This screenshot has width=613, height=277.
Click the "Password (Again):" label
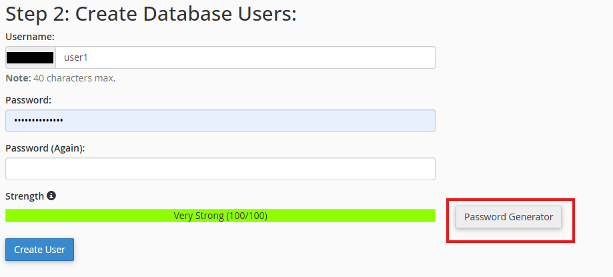tap(45, 149)
